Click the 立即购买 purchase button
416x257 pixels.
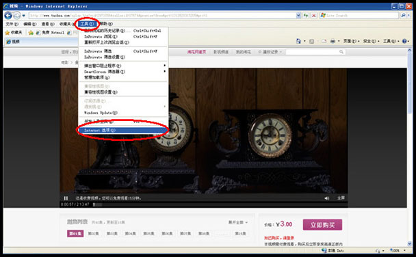click(322, 225)
